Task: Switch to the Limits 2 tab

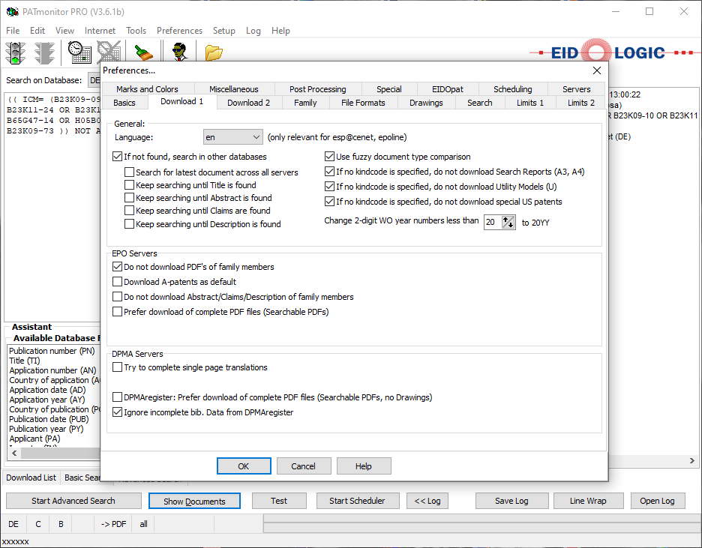Action: point(581,103)
